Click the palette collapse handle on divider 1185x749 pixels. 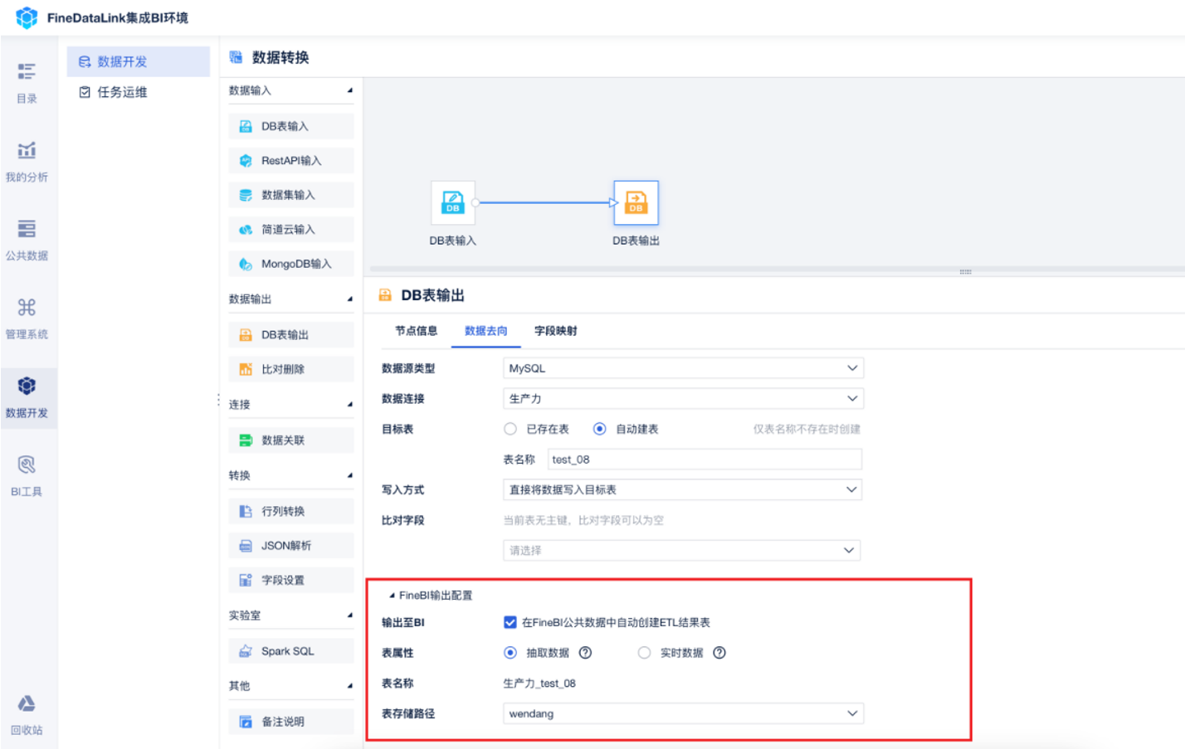click(218, 399)
